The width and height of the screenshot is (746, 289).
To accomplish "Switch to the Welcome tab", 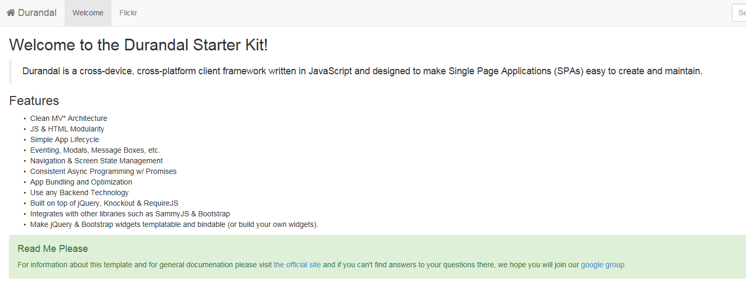I will coord(88,13).
